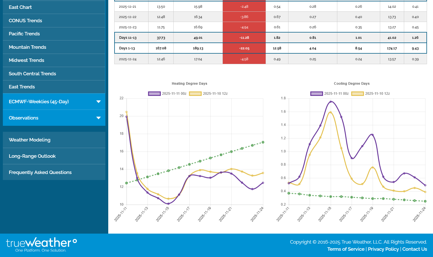433x257 pixels.
Task: Expand the ECMWF-Weeklies (45-Day) dropdown arrow
Action: point(99,102)
